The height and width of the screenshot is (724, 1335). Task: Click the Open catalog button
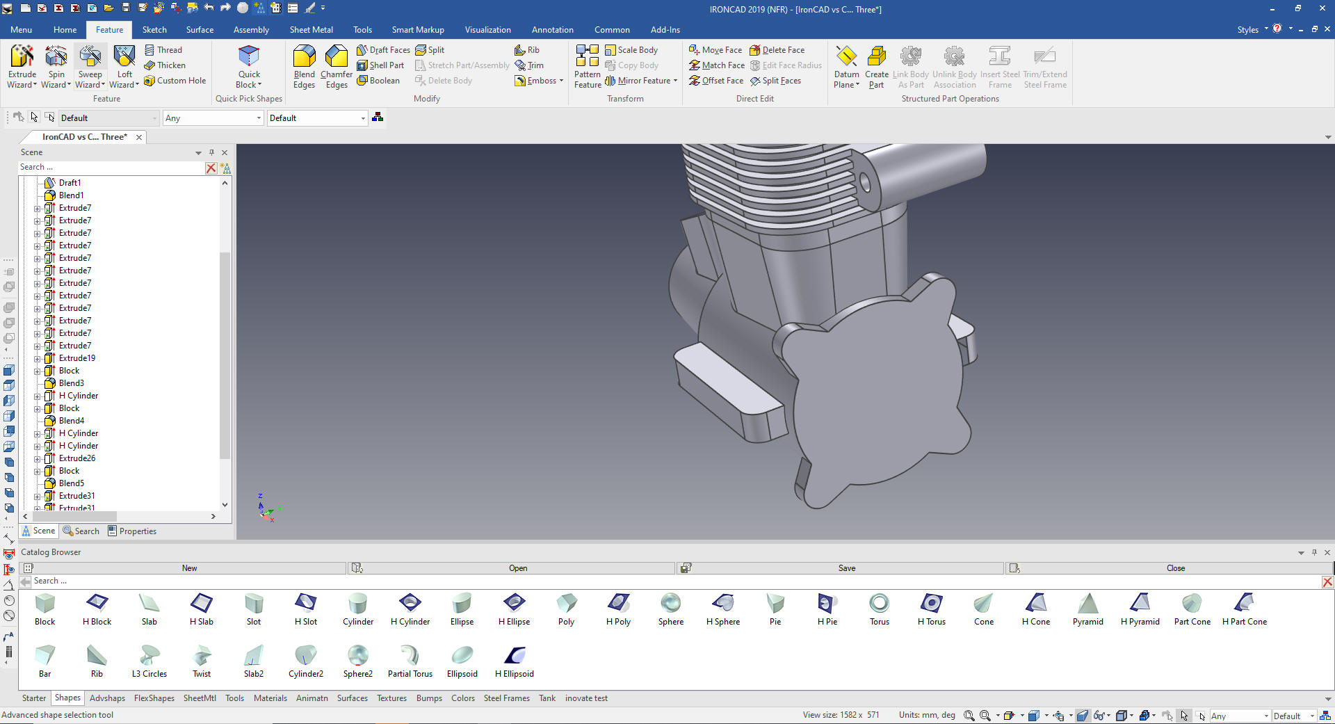(517, 568)
